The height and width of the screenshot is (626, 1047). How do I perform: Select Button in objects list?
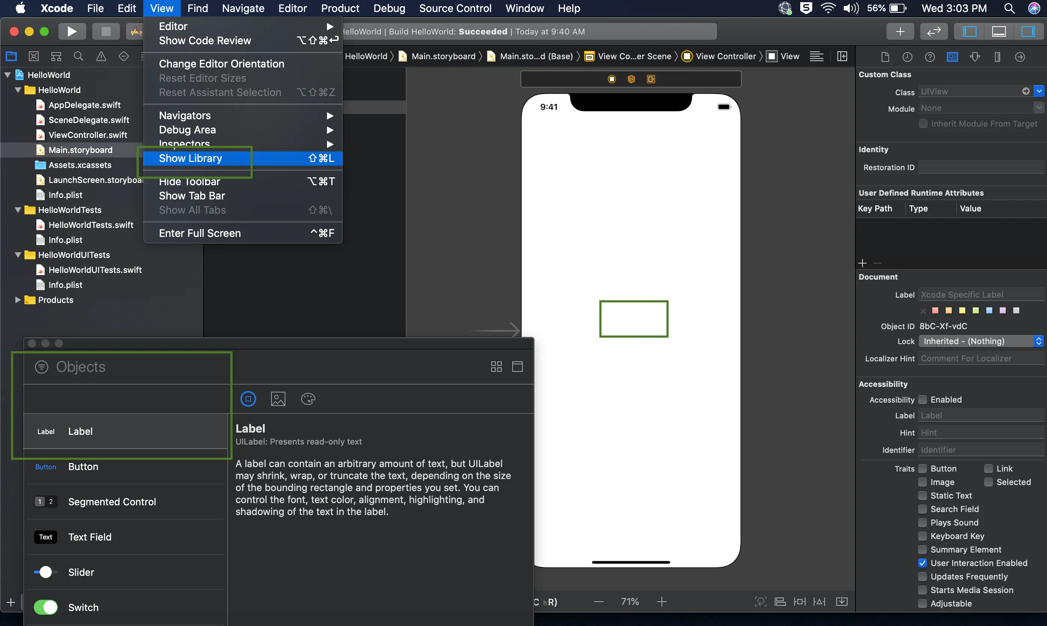[83, 467]
